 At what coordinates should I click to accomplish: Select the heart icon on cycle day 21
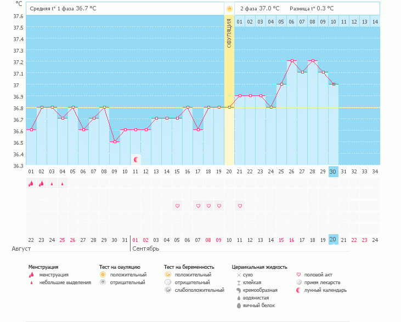(240, 206)
